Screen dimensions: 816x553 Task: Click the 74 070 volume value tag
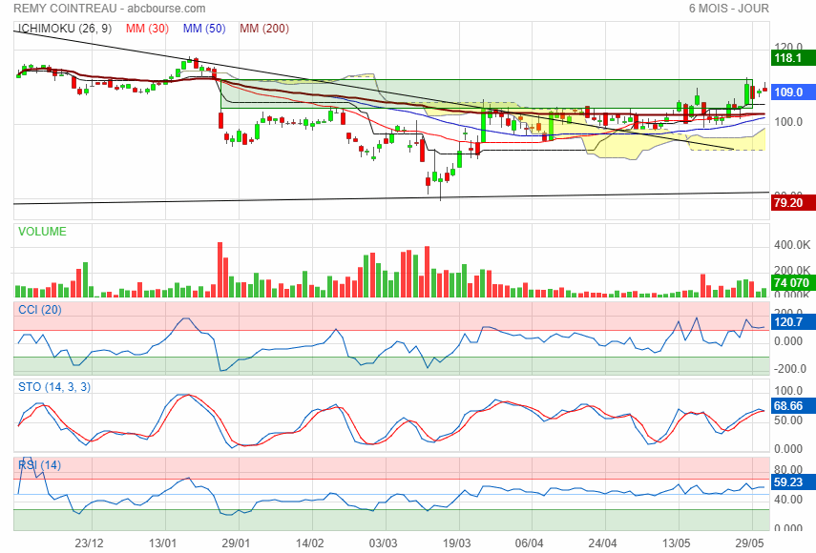(792, 283)
